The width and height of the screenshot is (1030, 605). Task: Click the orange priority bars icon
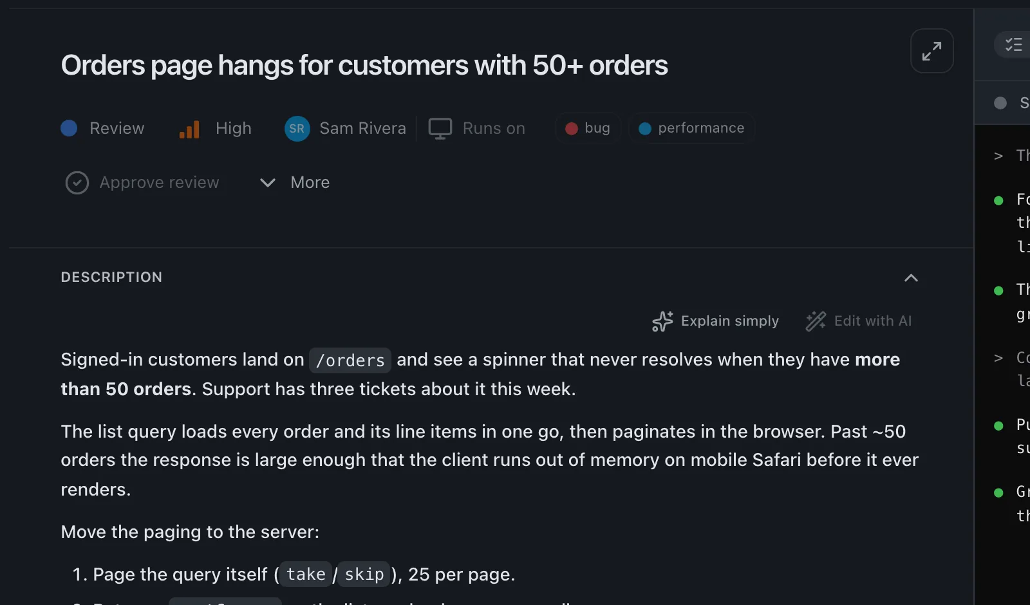[189, 129]
